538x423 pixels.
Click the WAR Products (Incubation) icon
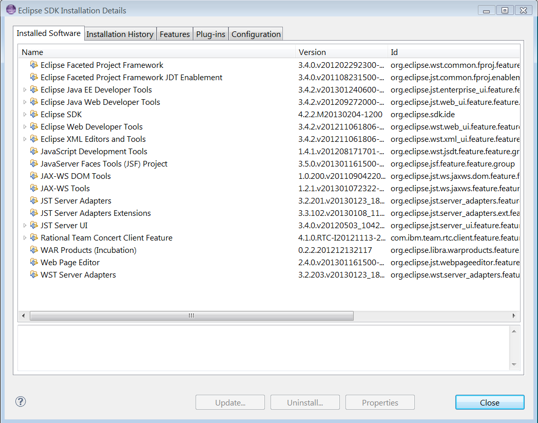pyautogui.click(x=34, y=250)
